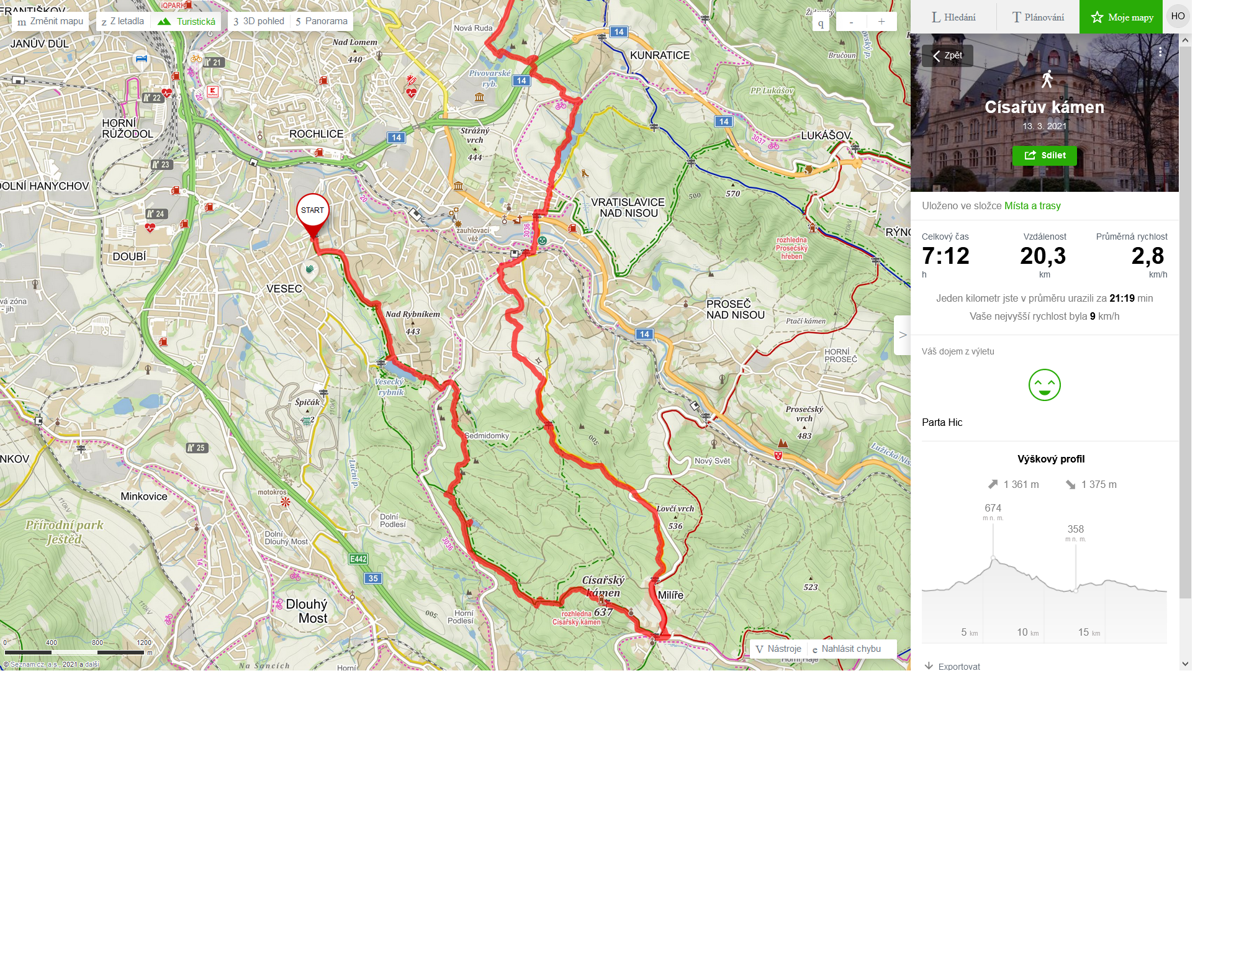
Task: Click the search magnifier map button
Action: (821, 22)
